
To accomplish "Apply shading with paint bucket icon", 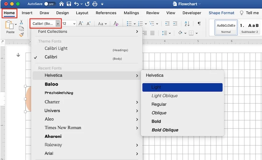I will click(180, 33).
